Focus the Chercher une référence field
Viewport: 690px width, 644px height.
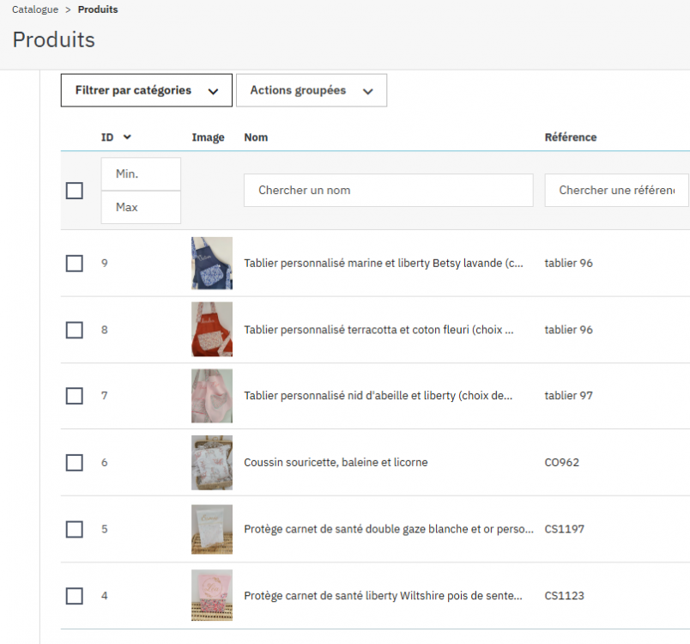pos(616,191)
